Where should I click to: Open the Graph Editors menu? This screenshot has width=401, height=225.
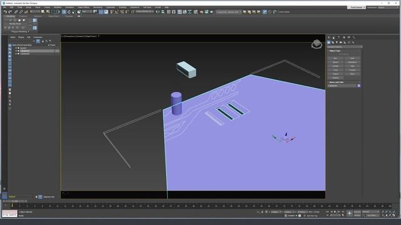(83, 7)
